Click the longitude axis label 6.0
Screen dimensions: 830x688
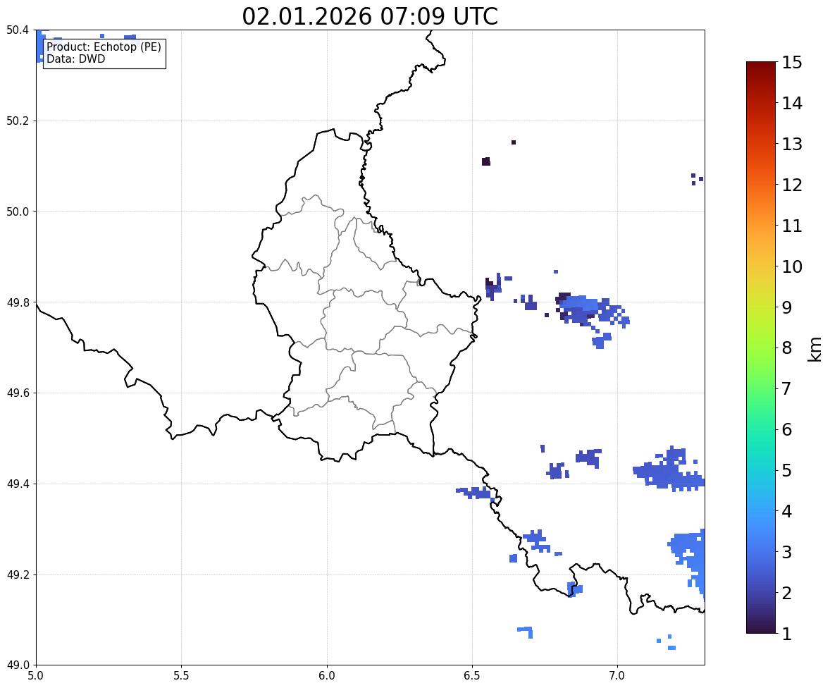point(327,676)
